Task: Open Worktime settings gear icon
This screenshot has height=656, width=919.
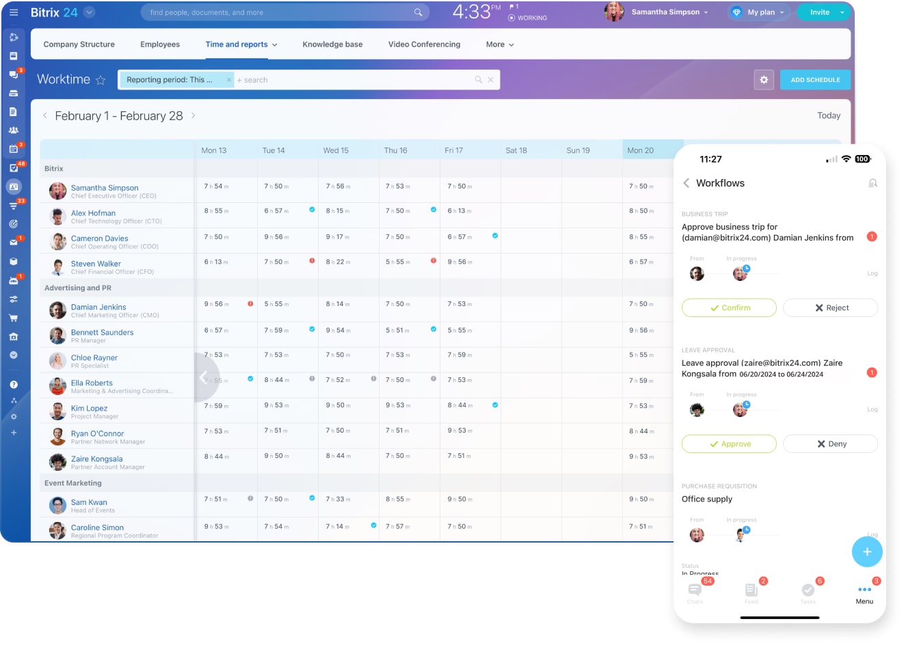Action: [x=764, y=80]
